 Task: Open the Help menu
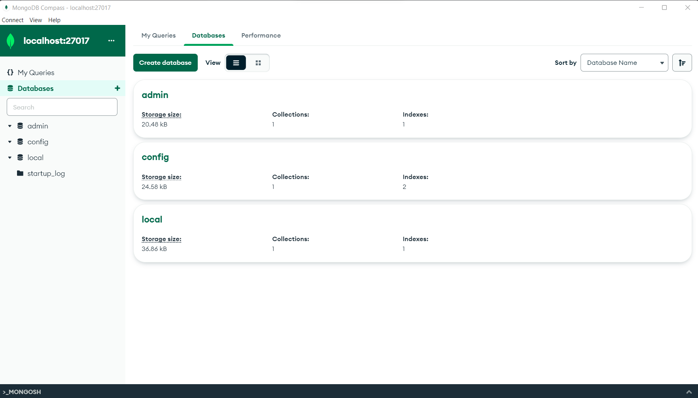(54, 20)
